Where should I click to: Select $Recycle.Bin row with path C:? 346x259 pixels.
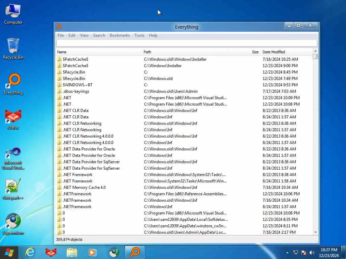click(184, 72)
